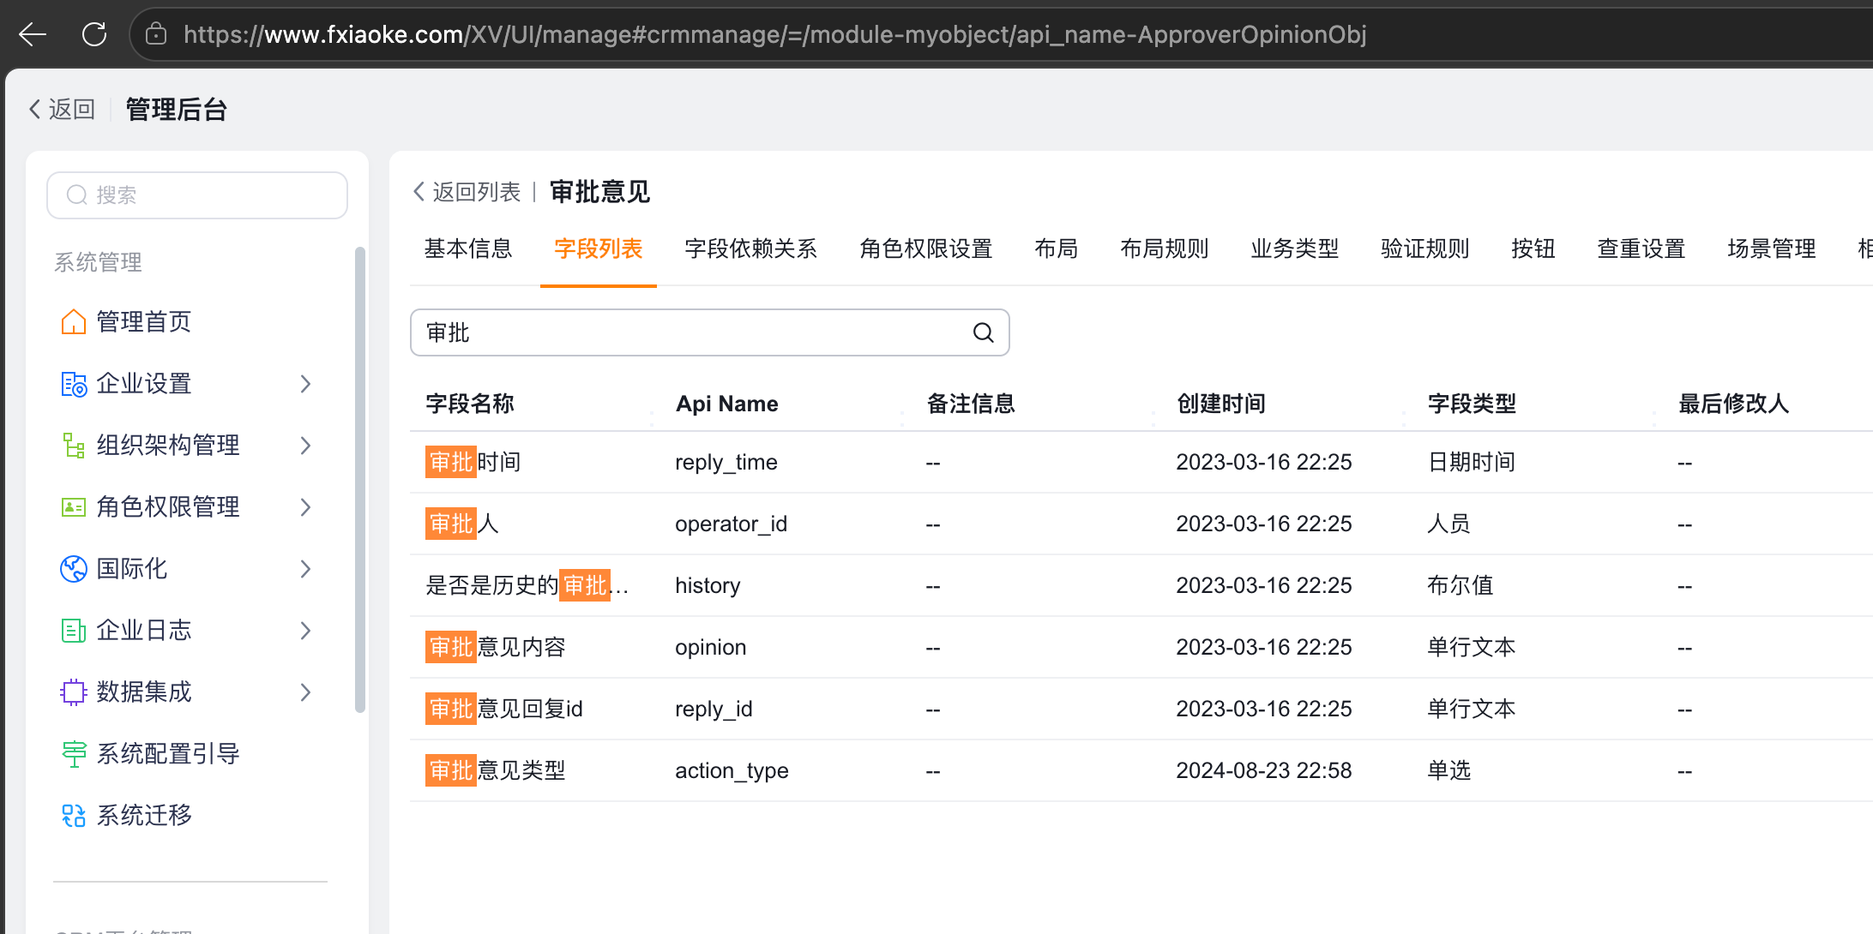The height and width of the screenshot is (934, 1873).
Task: Click the 系统迁移 icon in the sidebar
Action: click(74, 816)
